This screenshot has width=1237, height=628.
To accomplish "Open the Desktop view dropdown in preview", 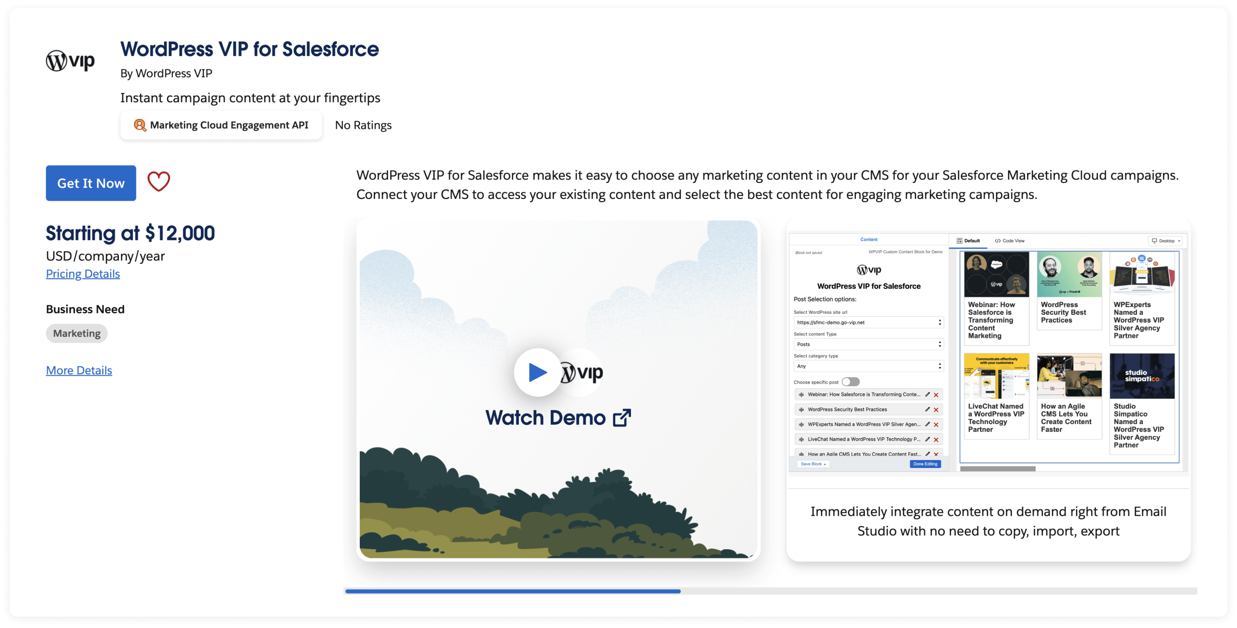I will tap(1165, 241).
